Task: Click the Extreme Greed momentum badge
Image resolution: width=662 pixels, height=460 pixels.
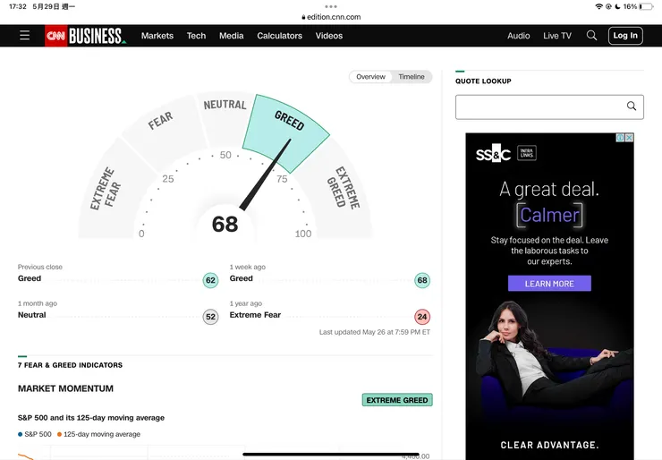Action: click(397, 400)
